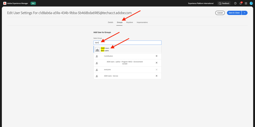
Task: Click the Cancel button
Action: [220, 13]
